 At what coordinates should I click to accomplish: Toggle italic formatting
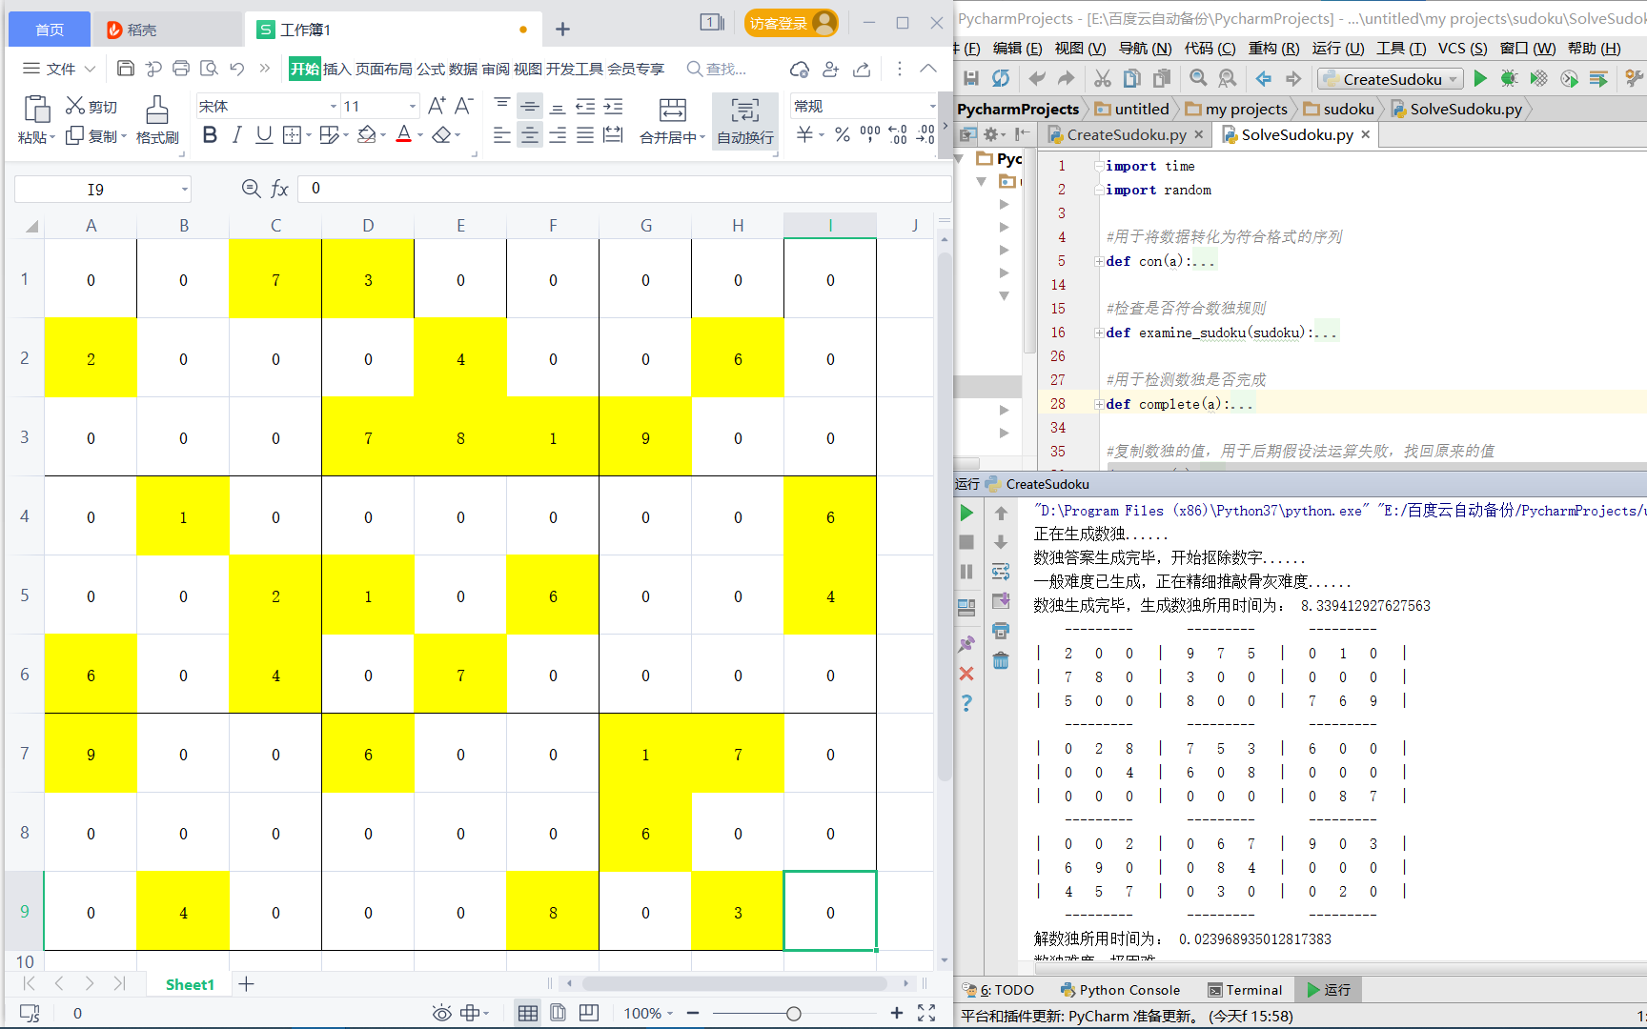click(235, 135)
